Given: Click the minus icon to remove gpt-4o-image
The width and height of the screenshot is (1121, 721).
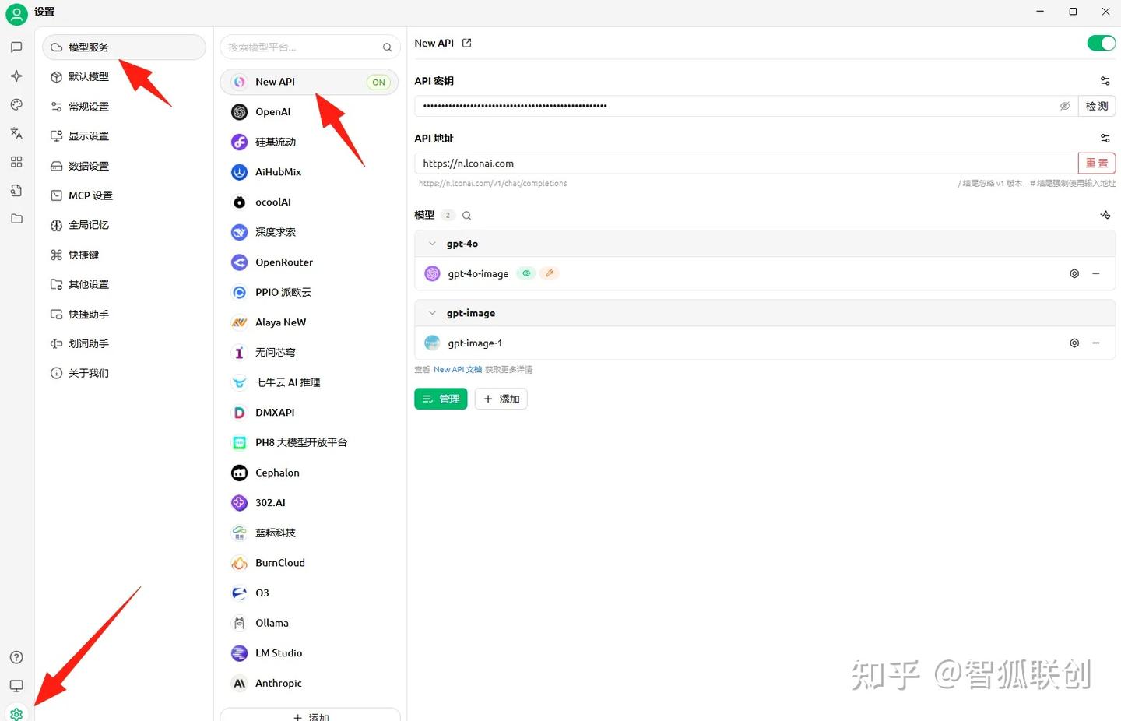Looking at the screenshot, I should [x=1096, y=273].
